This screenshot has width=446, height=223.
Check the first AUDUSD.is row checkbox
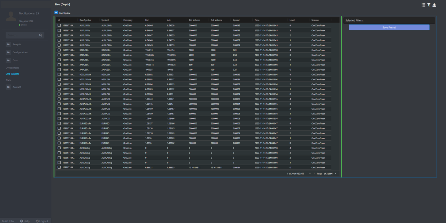click(x=59, y=25)
